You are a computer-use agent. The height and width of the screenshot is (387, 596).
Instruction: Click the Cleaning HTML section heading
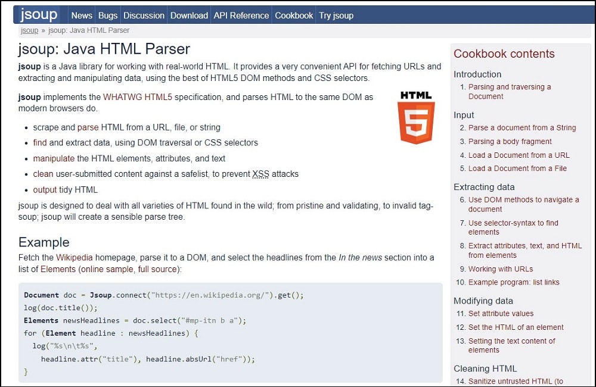485,369
